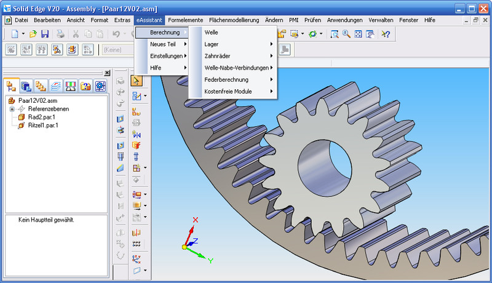
Task: Expand the Zahnräder submenu
Action: click(x=232, y=56)
